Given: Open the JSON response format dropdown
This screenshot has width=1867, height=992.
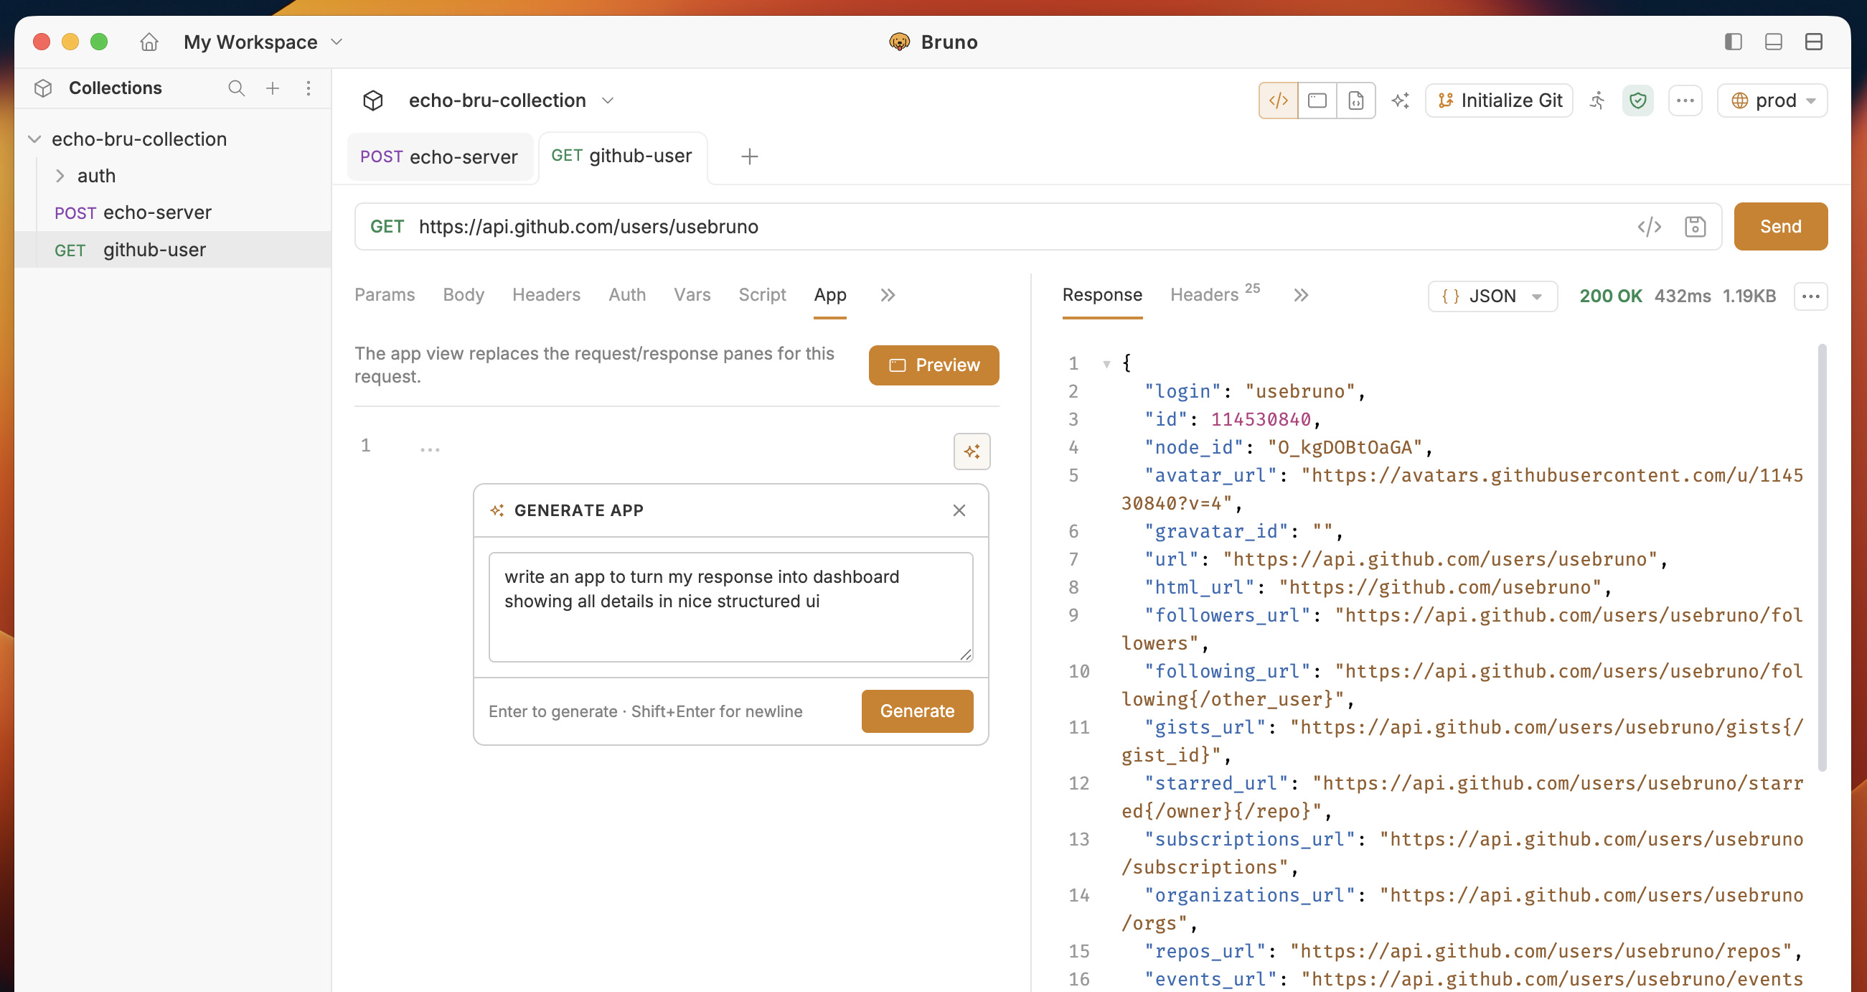Looking at the screenshot, I should click(1492, 296).
